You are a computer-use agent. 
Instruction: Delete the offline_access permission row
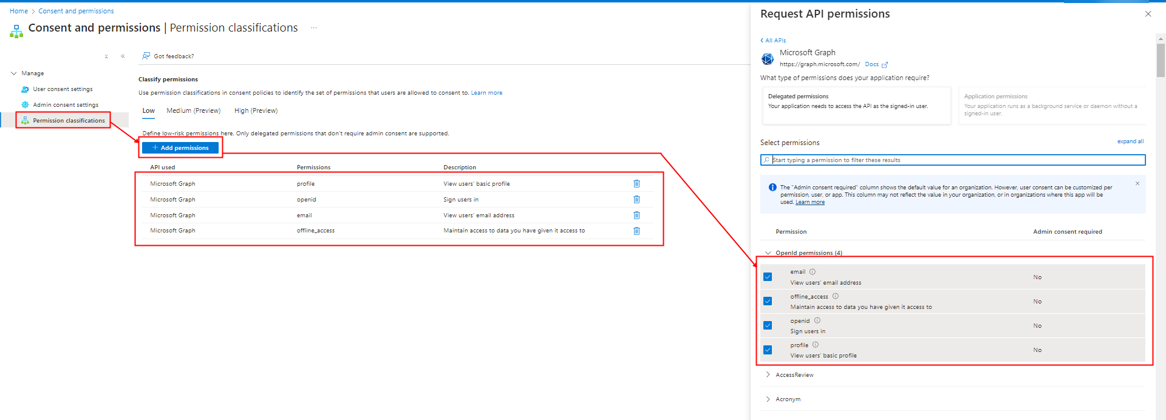tap(636, 231)
